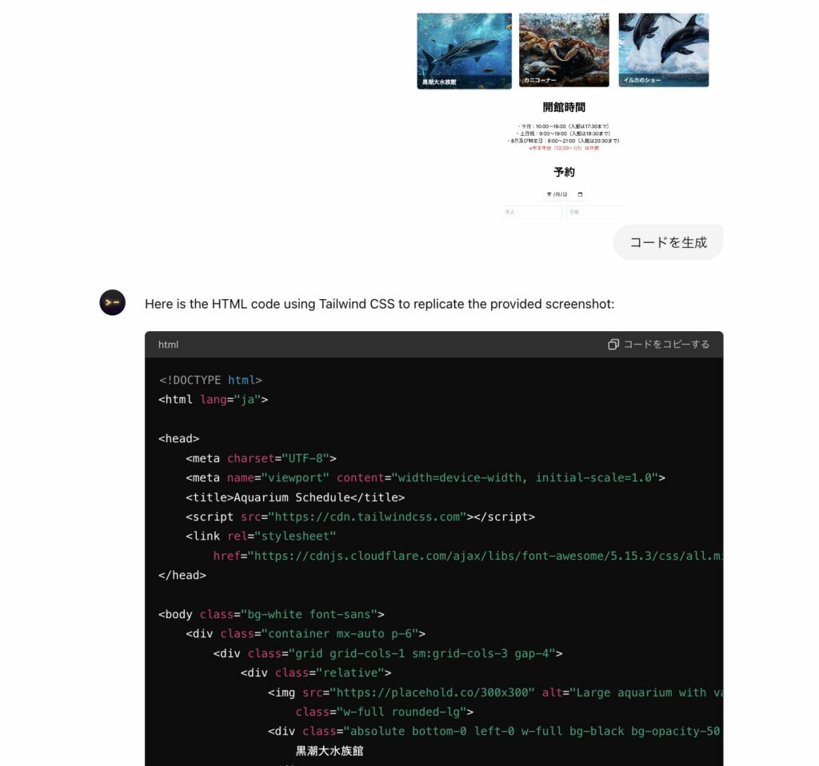Click the <!DOCTYPE html> code line
The image size is (819, 766).
point(210,380)
